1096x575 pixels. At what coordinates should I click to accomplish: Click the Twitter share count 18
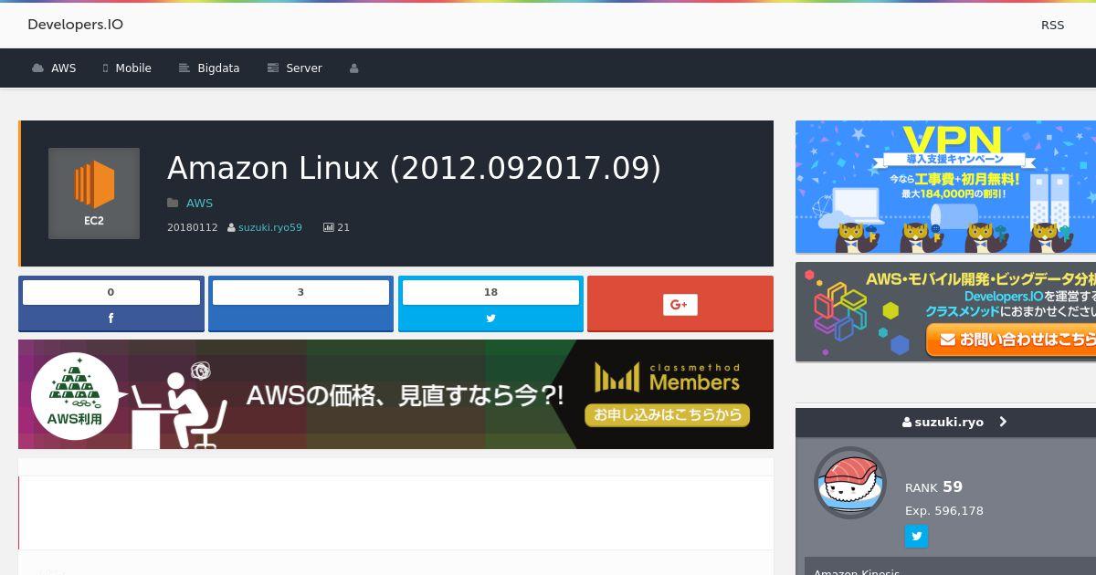pyautogui.click(x=490, y=292)
